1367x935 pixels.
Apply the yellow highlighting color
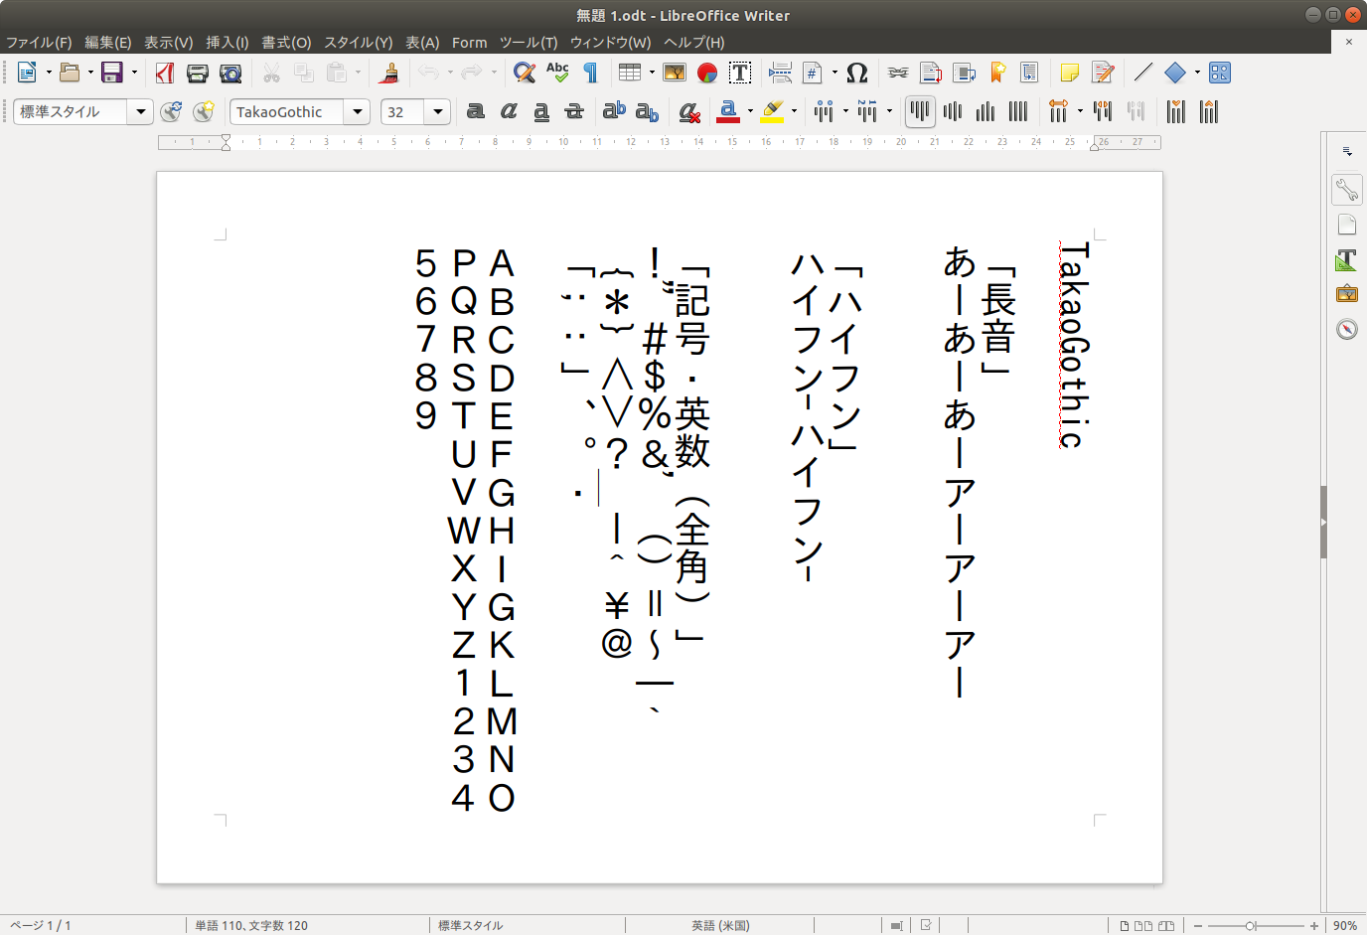pos(773,111)
